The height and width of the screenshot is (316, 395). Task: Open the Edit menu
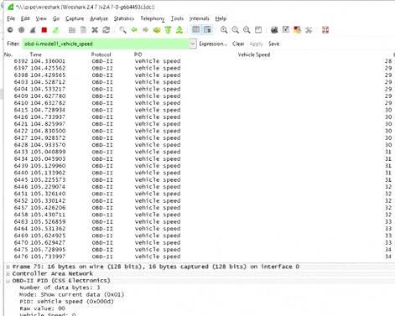(25, 18)
